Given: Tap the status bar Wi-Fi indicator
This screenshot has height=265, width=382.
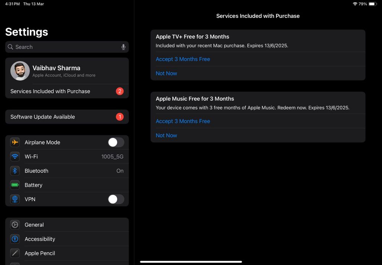Looking at the screenshot, I should 355,4.
